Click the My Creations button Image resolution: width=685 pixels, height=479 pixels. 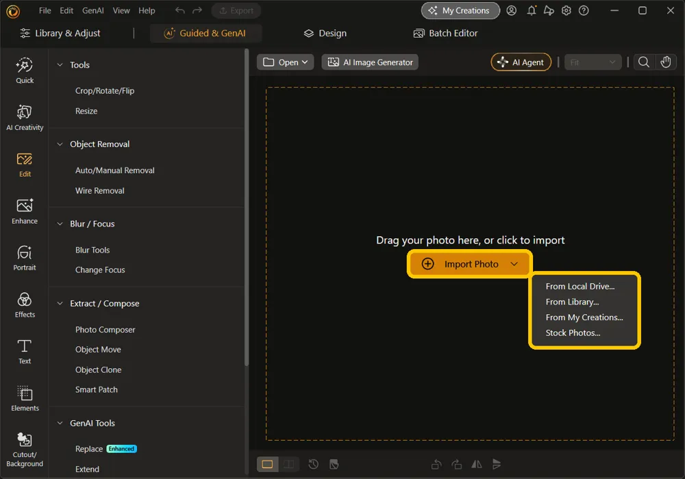pos(460,10)
